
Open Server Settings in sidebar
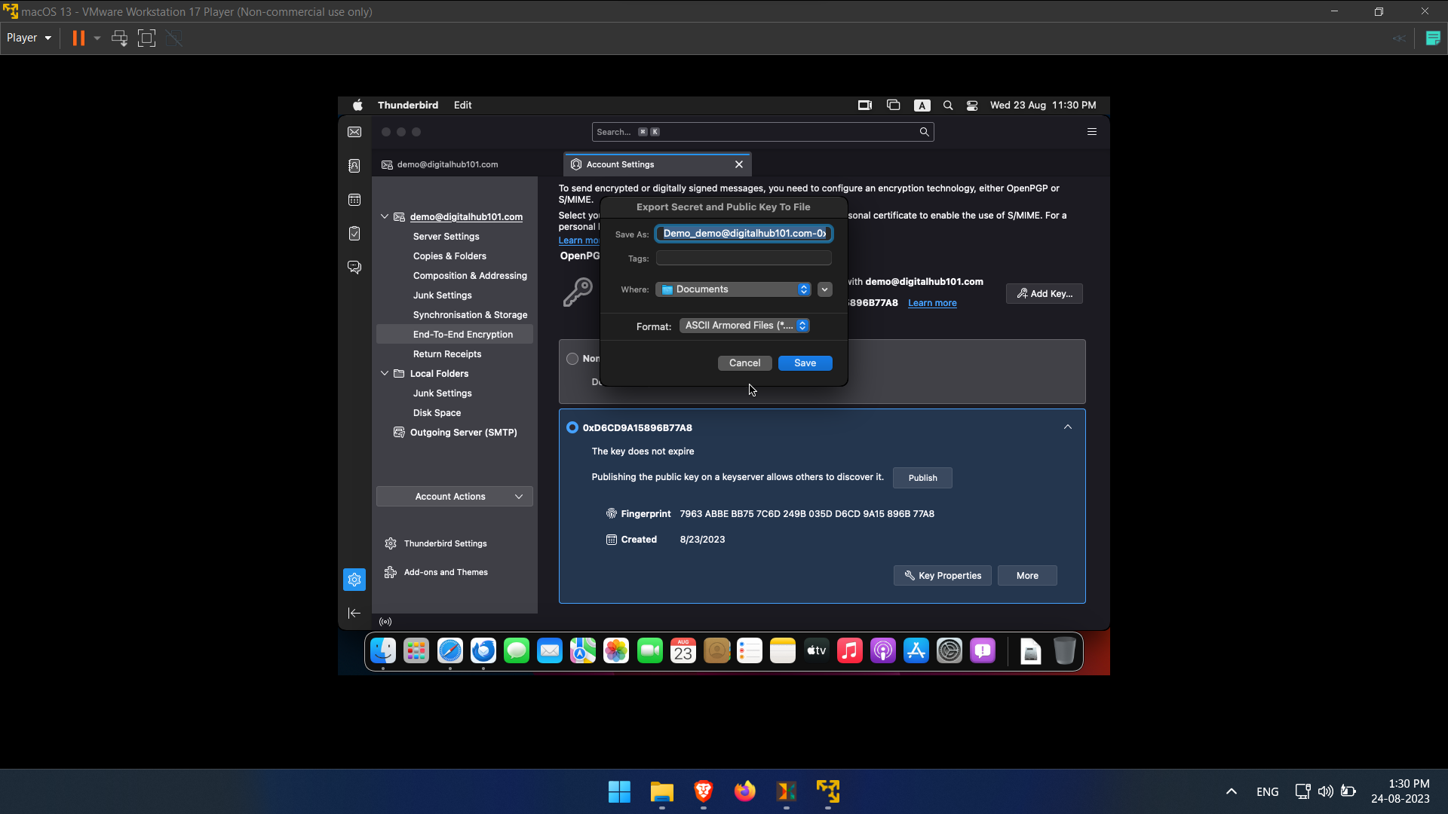[446, 237]
